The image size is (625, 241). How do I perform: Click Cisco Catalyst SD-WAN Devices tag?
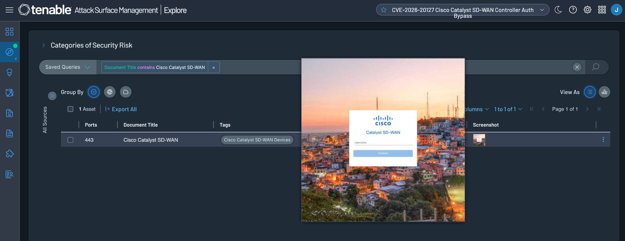point(257,140)
